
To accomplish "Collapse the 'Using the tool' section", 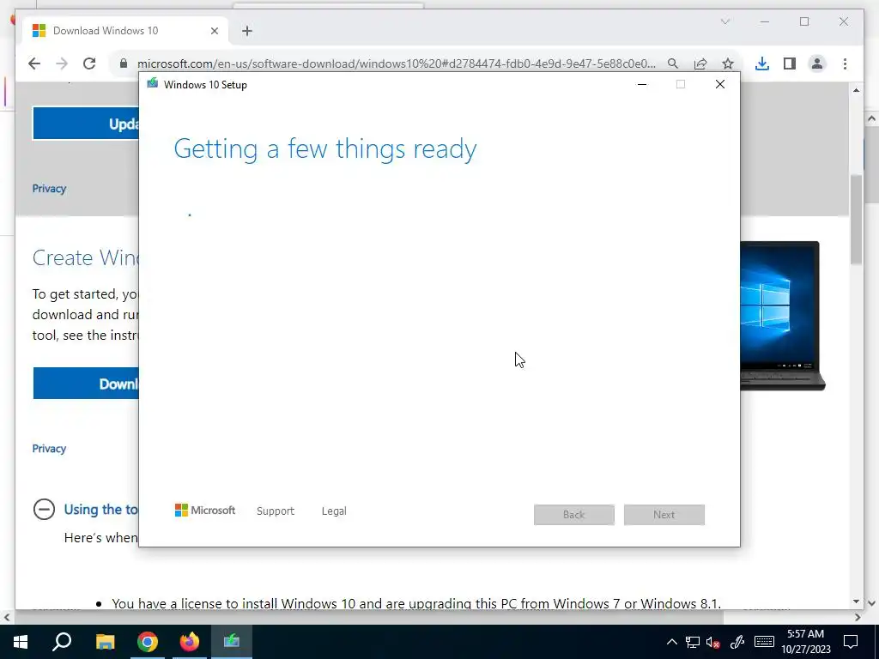I will [x=44, y=510].
